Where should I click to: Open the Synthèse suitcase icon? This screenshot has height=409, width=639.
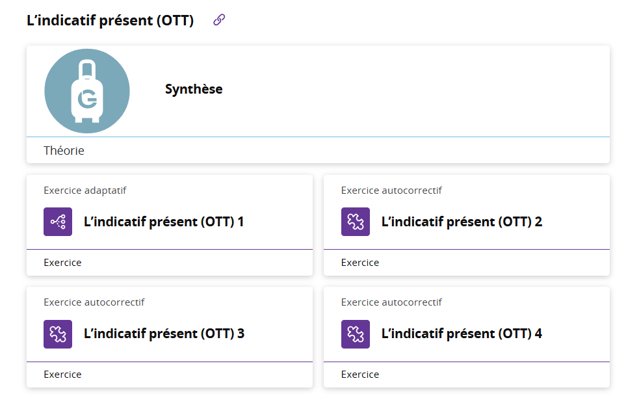coord(87,91)
